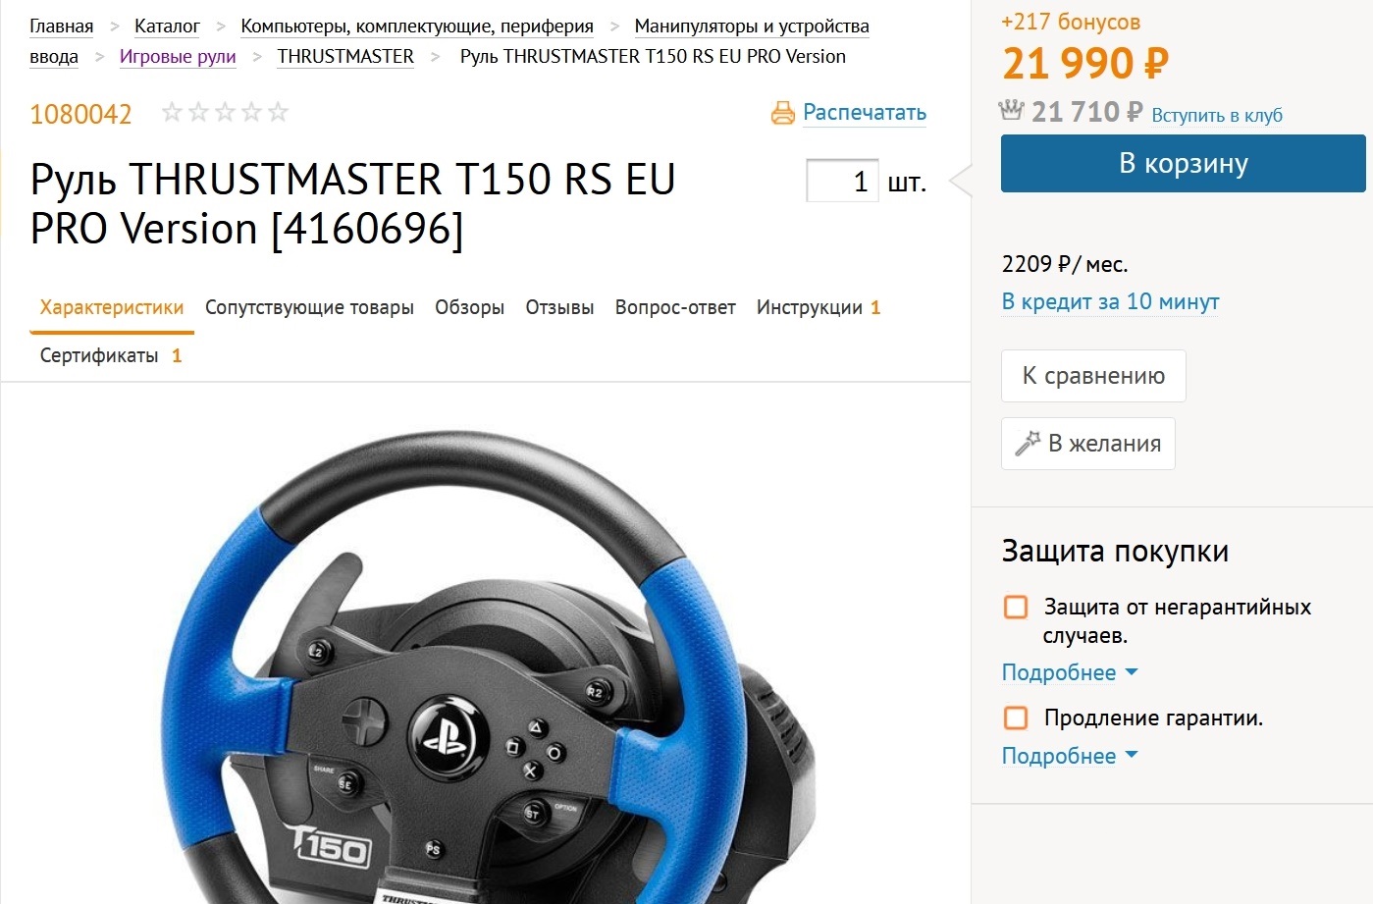
Task: Click the magic wand icon in В желания
Action: (1028, 444)
